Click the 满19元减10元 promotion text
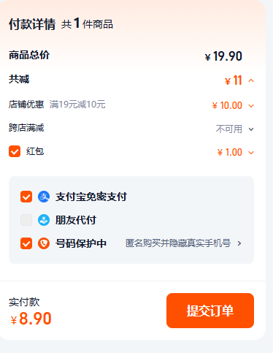 pyautogui.click(x=77, y=105)
